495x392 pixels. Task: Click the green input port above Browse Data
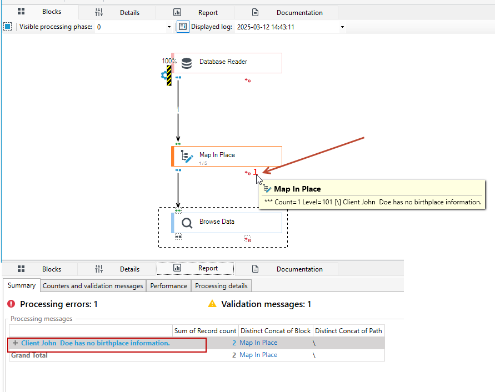tap(178, 210)
